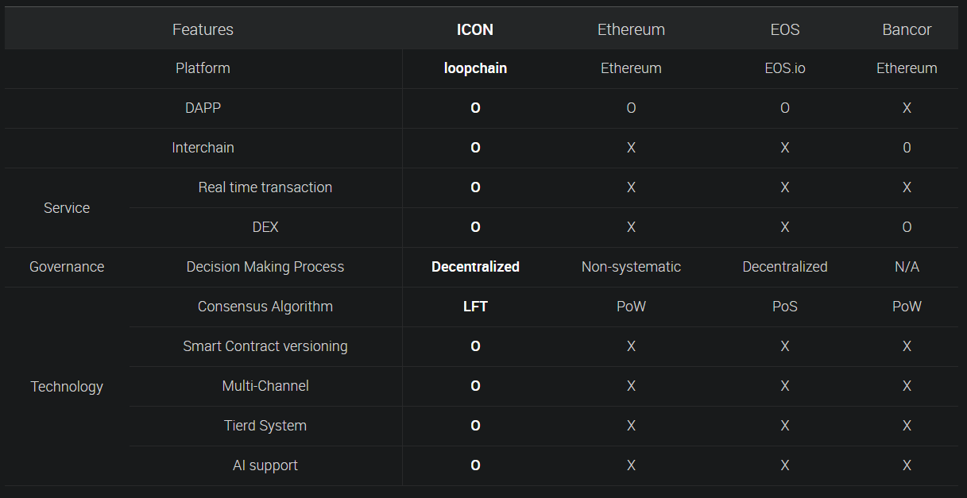Click the Governance category cell
967x498 pixels.
[67, 267]
